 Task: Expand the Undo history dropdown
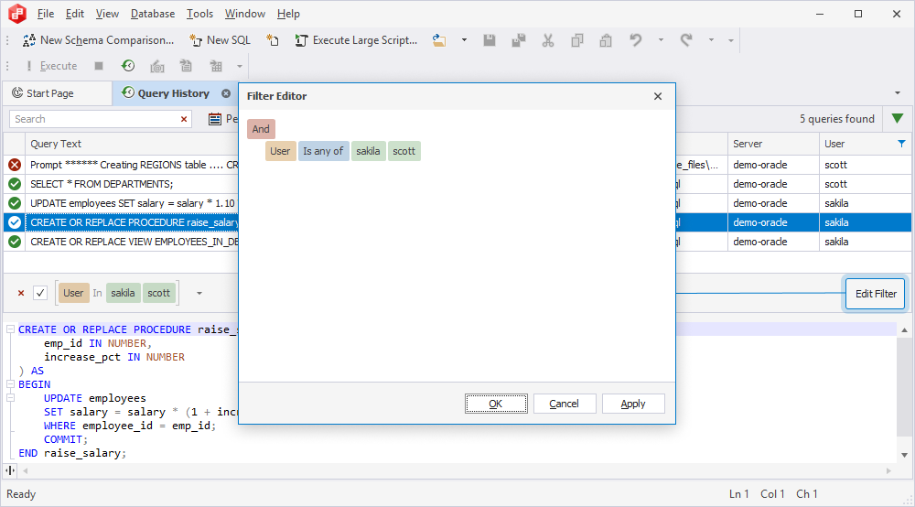tap(661, 40)
